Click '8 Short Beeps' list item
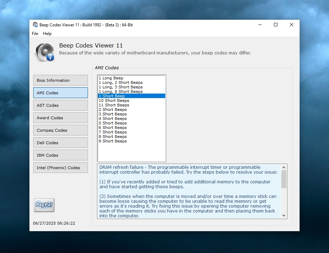 (132, 137)
